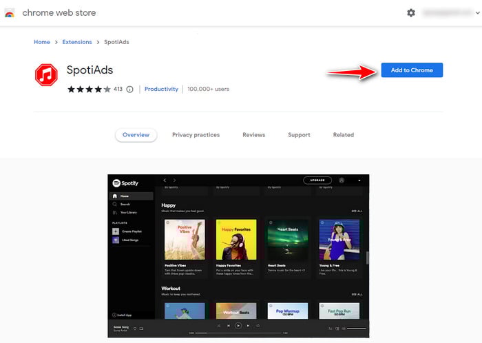
Task: Click the next track button
Action: (x=248, y=326)
